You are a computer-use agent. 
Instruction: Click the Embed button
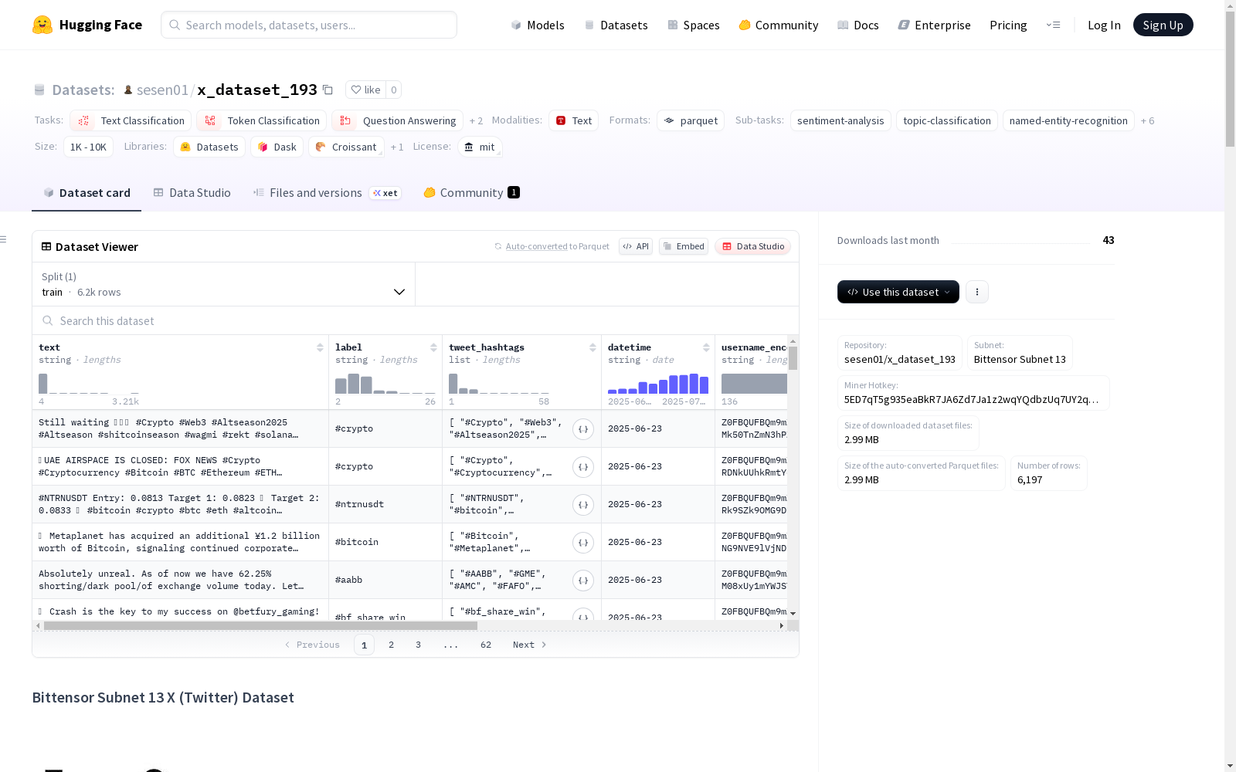(x=684, y=246)
